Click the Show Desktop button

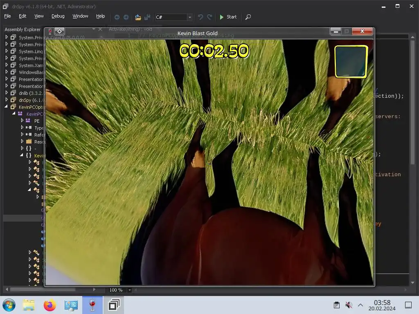click(x=408, y=305)
